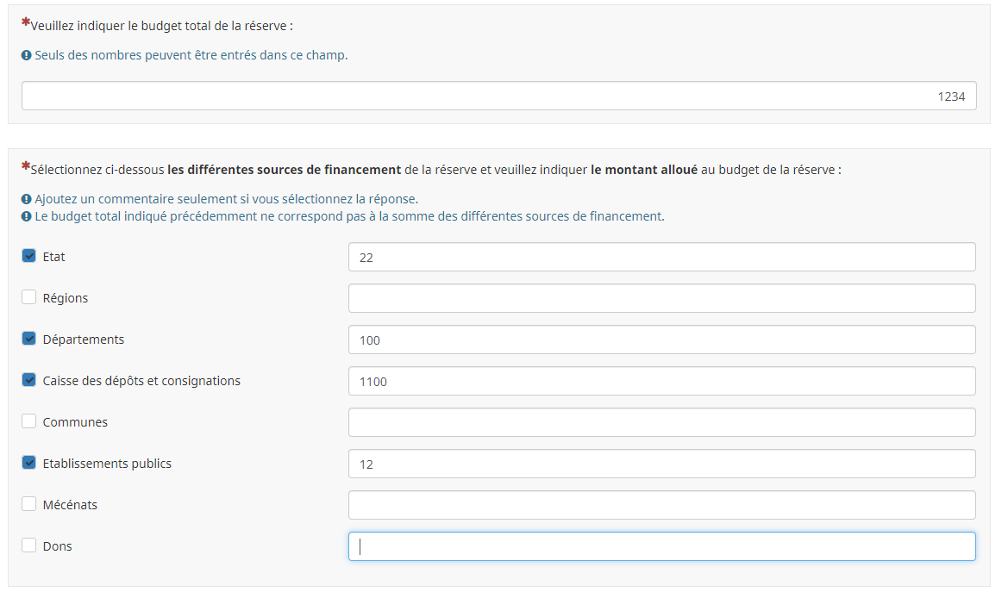Image resolution: width=1008 pixels, height=592 pixels.
Task: Click info icon beside "Ajoutez un commentaire" hint
Action: coord(27,199)
